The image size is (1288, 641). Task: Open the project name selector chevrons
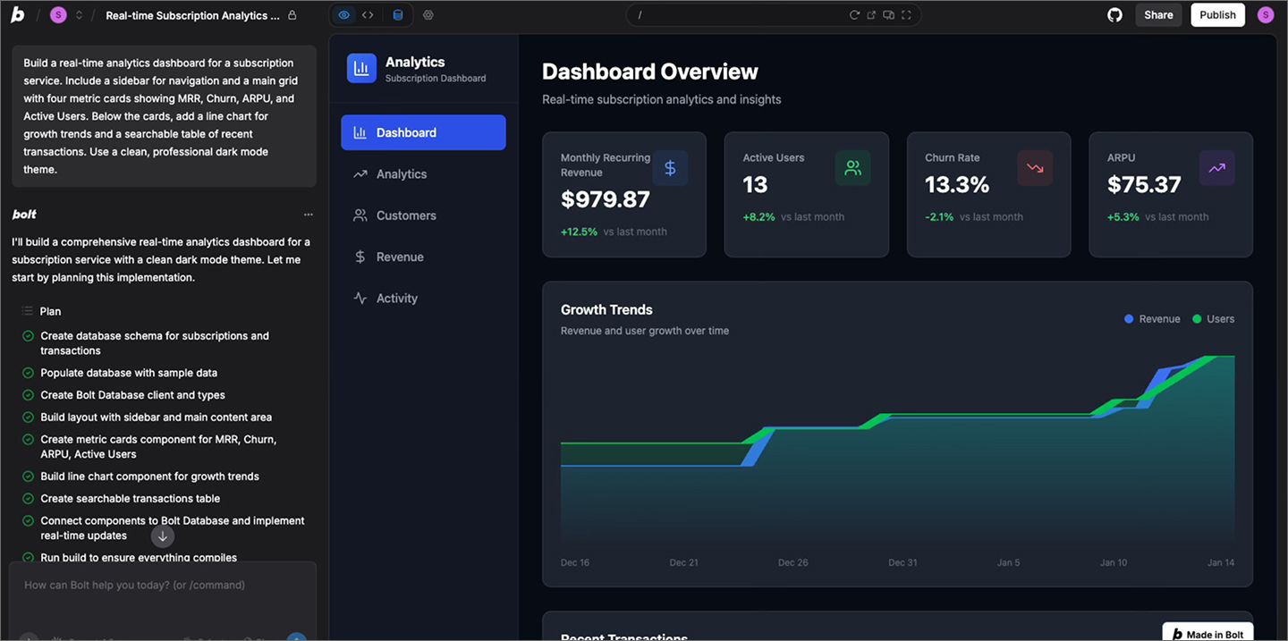click(79, 15)
